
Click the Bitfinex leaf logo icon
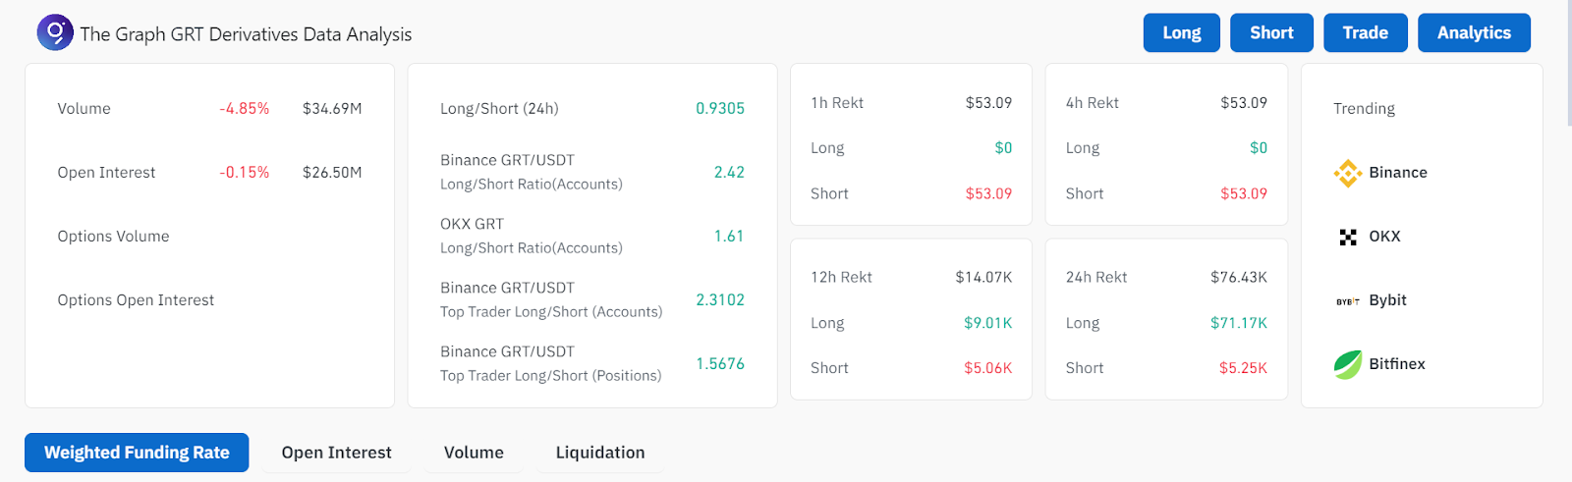1347,364
